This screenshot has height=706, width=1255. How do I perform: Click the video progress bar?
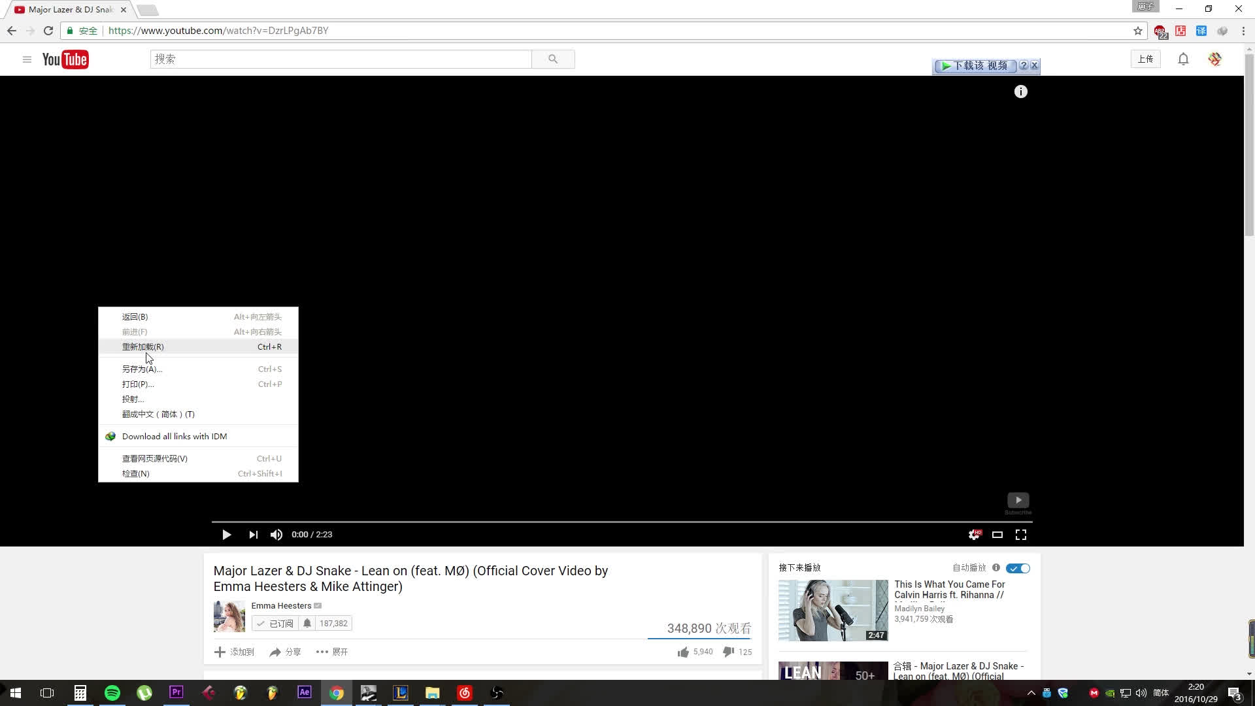pyautogui.click(x=621, y=522)
